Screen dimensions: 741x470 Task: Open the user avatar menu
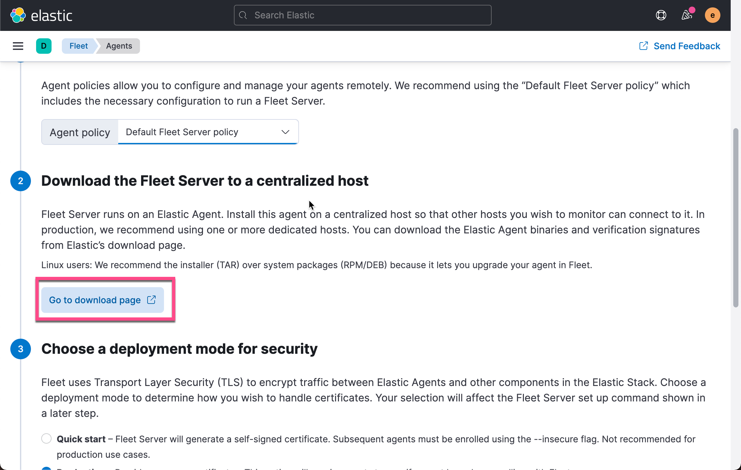(712, 15)
